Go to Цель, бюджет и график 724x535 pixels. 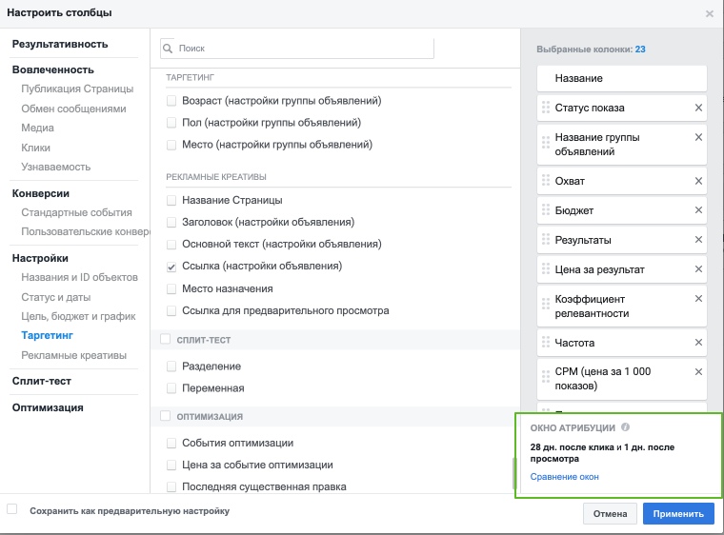click(78, 317)
